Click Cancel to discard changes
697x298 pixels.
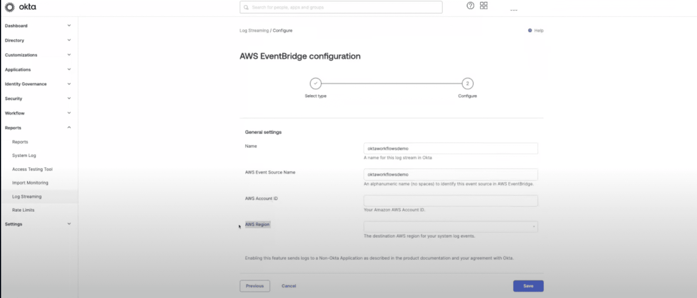tap(288, 286)
